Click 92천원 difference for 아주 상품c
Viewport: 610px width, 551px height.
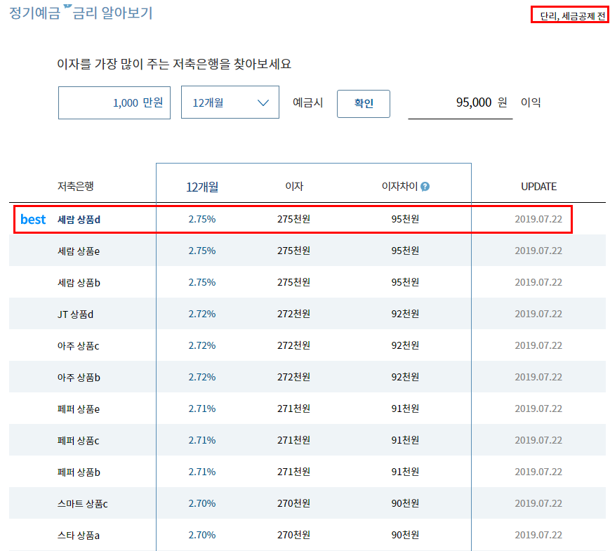point(405,345)
